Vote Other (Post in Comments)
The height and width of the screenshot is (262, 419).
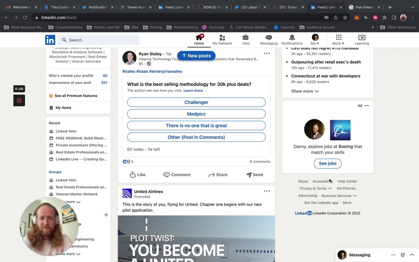pos(196,137)
